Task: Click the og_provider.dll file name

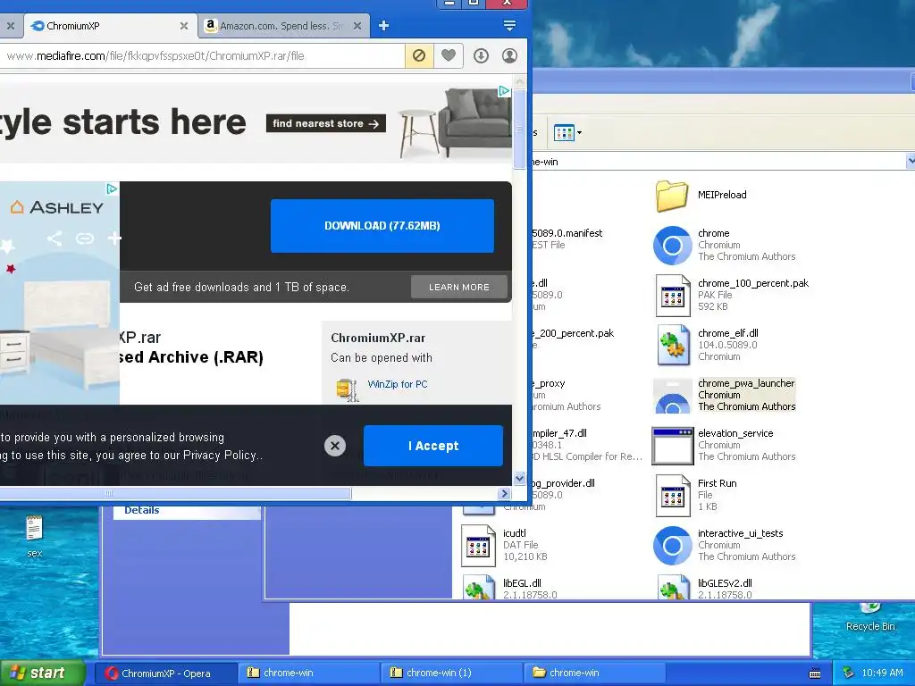Action: pos(563,483)
